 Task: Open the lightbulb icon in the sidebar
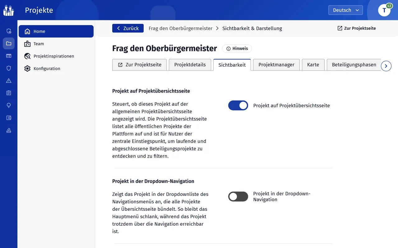click(9, 105)
